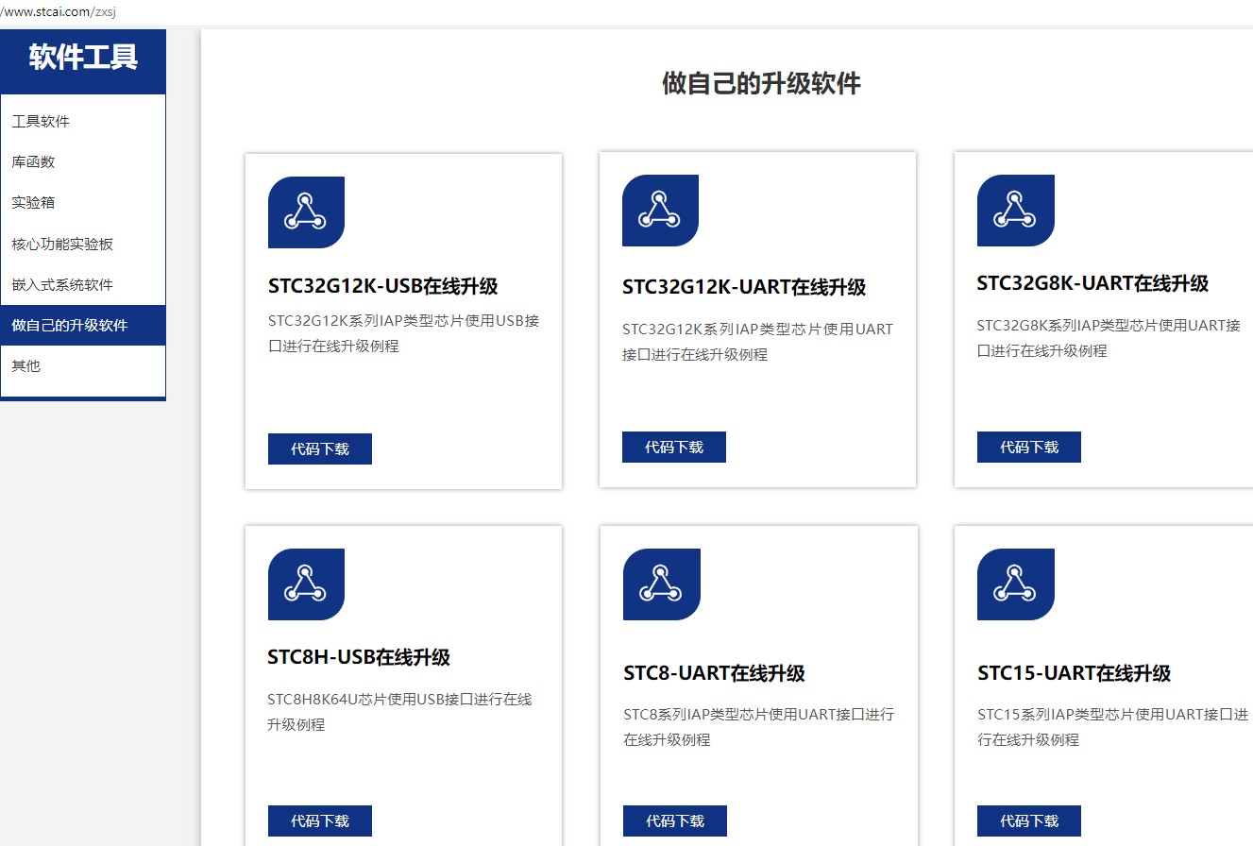
Task: Download code for STC15-UART在线升级
Action: (x=1029, y=821)
